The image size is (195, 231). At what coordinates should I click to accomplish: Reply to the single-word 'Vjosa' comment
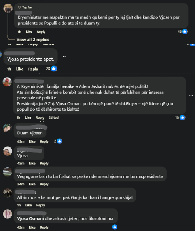point(44,164)
